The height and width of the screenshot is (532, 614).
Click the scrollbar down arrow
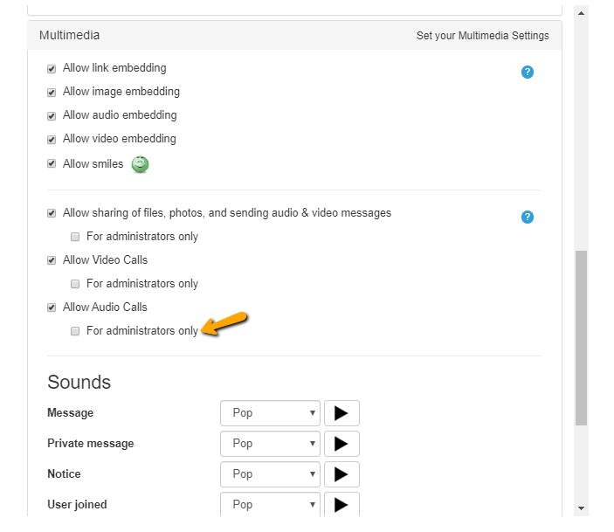(x=581, y=508)
